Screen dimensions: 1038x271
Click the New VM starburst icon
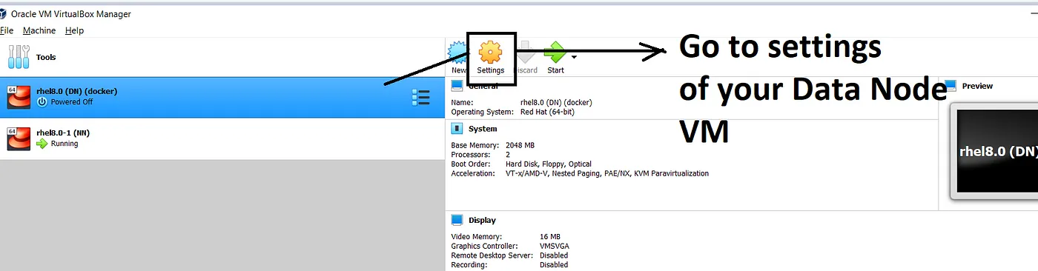457,53
